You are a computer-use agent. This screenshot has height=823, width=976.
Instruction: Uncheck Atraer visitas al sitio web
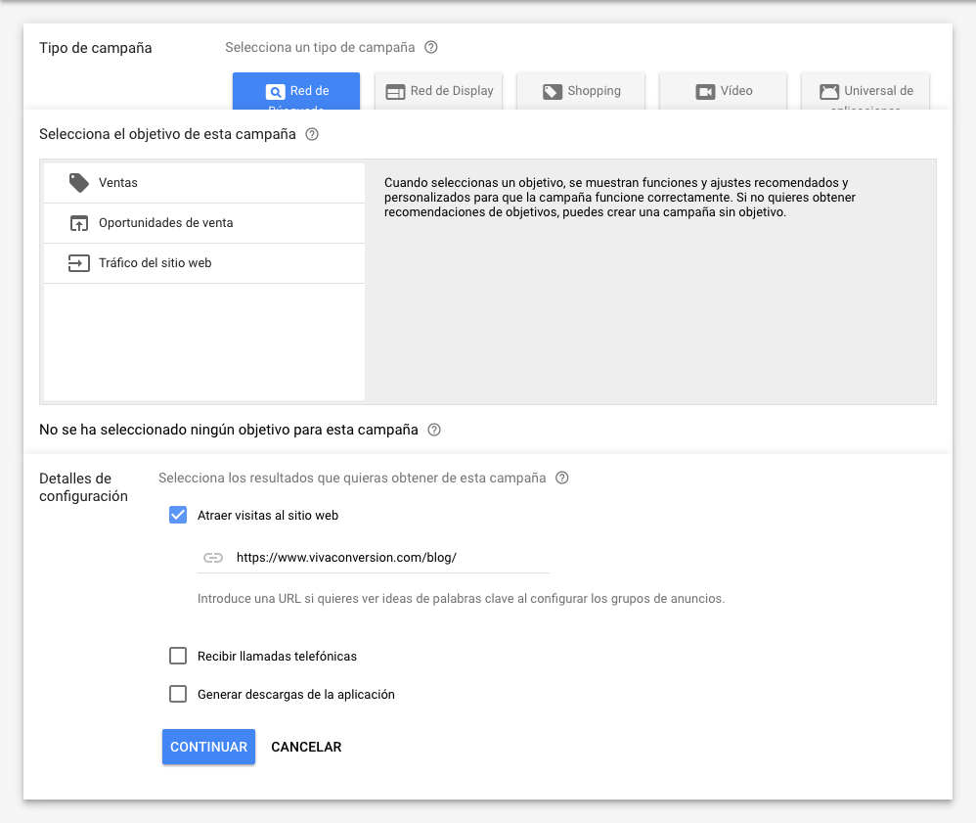point(178,515)
